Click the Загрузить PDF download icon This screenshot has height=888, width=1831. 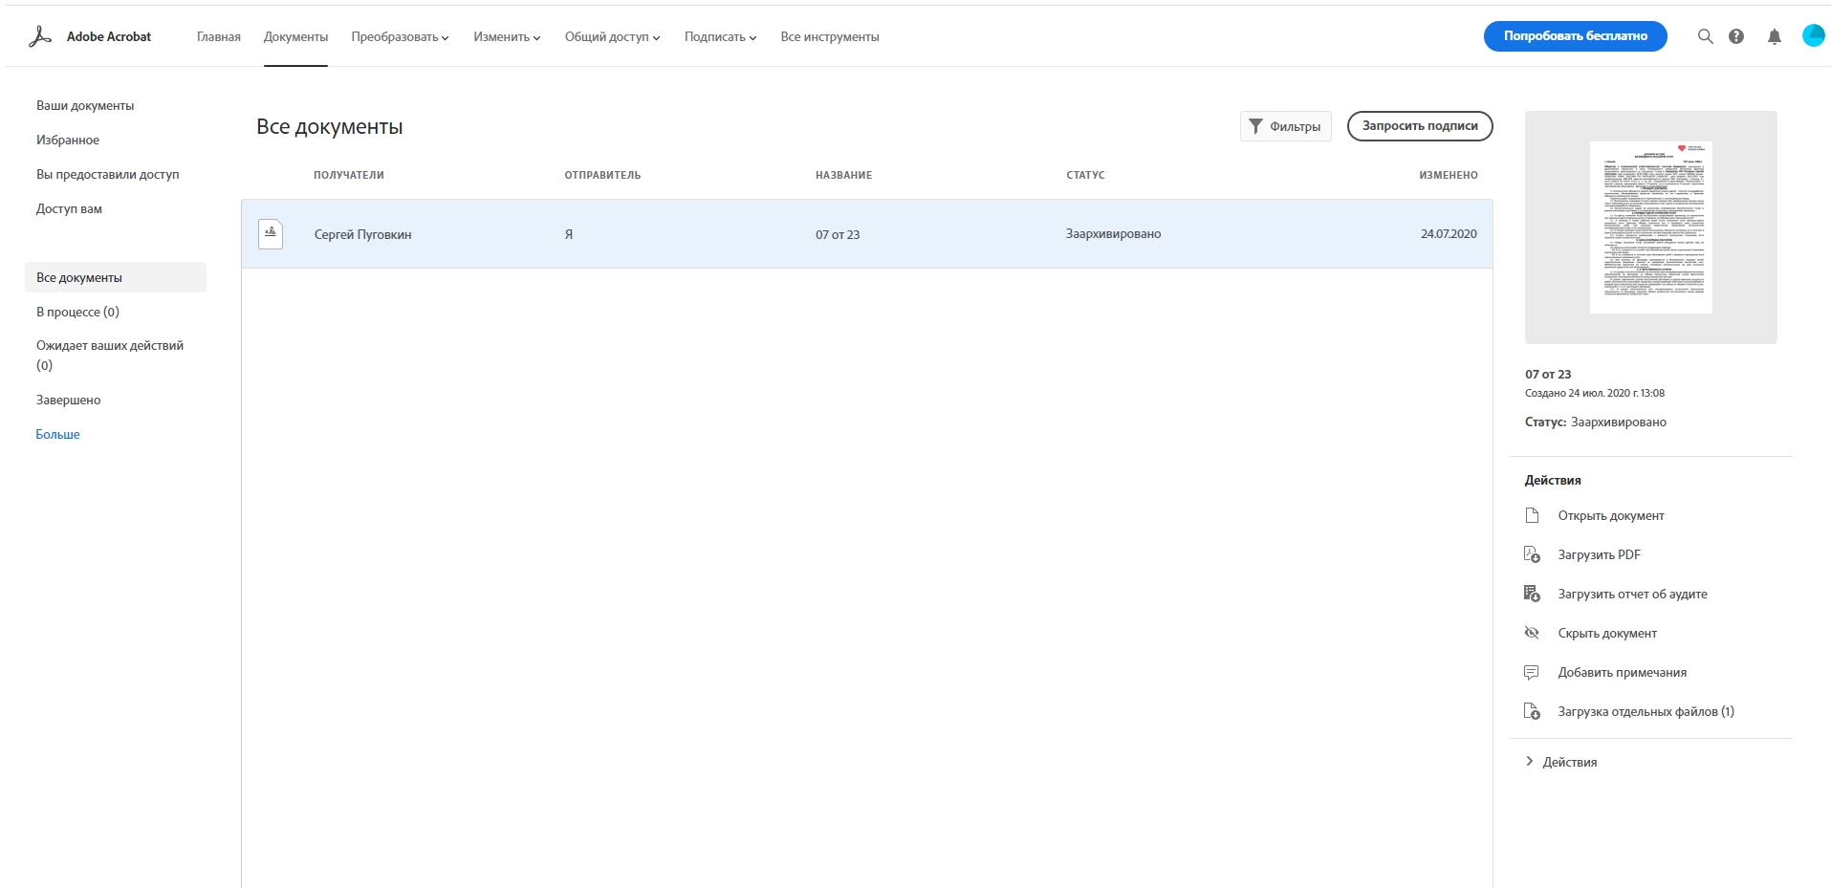click(x=1532, y=554)
